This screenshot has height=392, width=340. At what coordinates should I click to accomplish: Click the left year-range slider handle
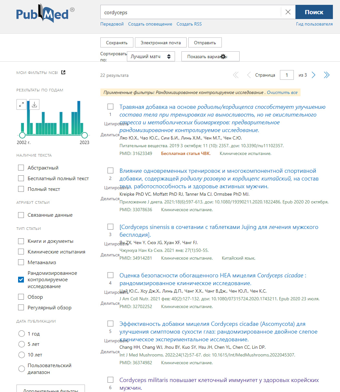point(22,135)
